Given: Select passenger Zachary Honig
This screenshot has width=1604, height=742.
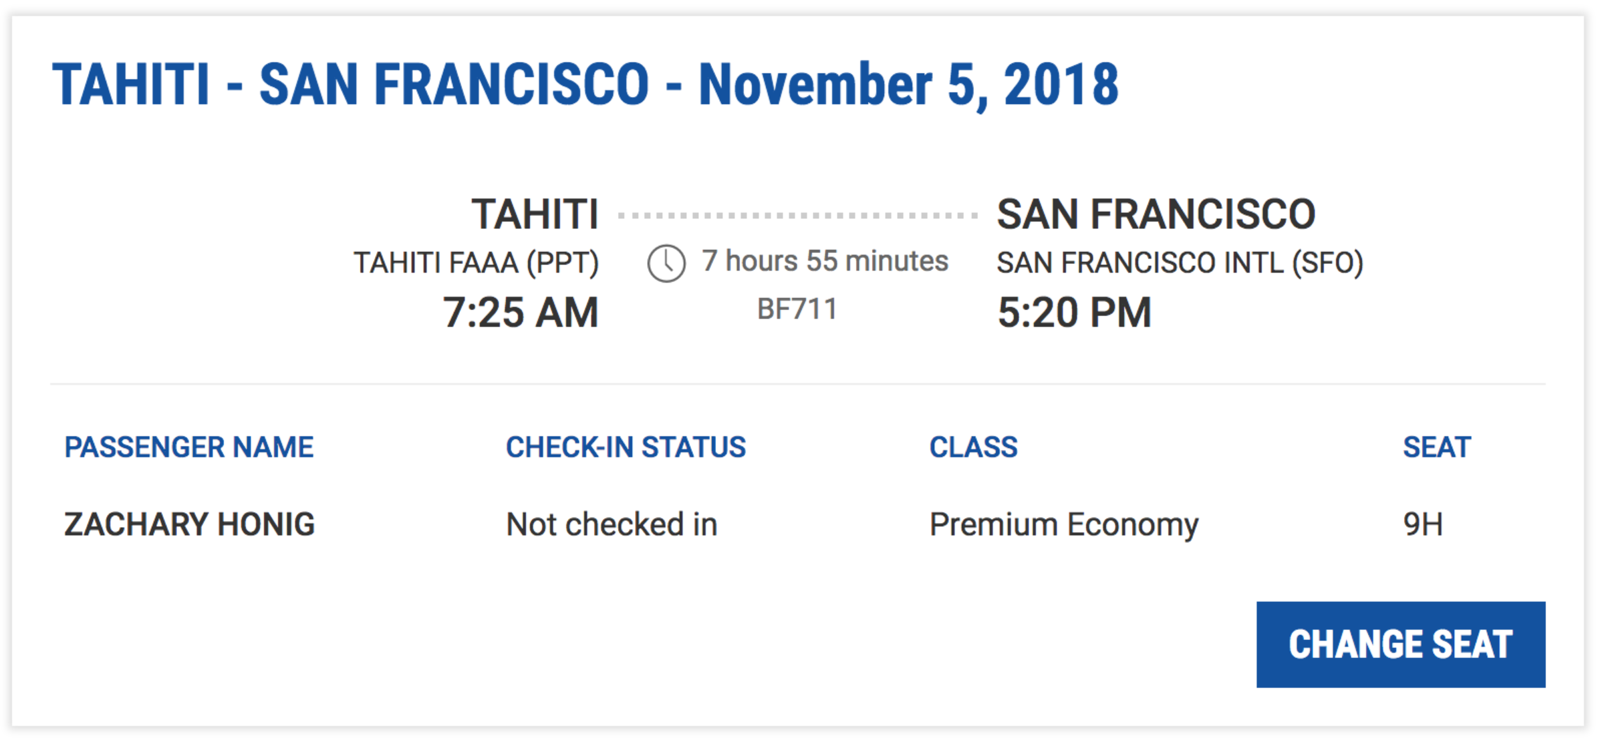Looking at the screenshot, I should tap(189, 524).
